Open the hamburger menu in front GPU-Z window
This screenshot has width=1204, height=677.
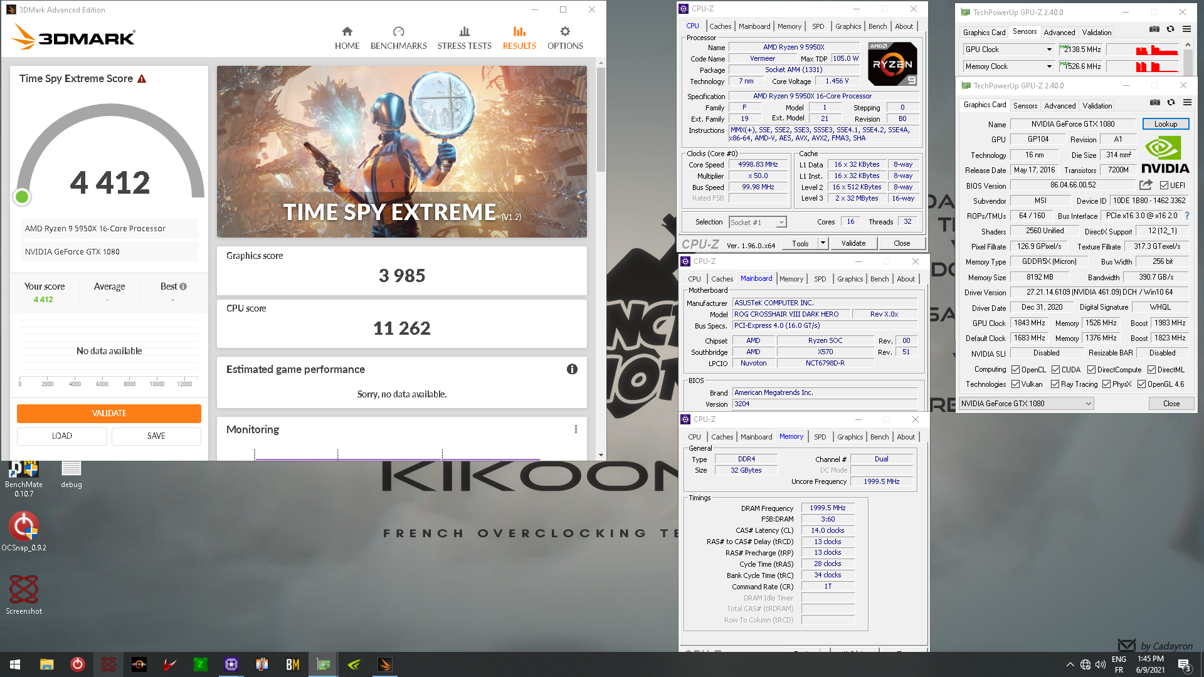coord(1187,102)
